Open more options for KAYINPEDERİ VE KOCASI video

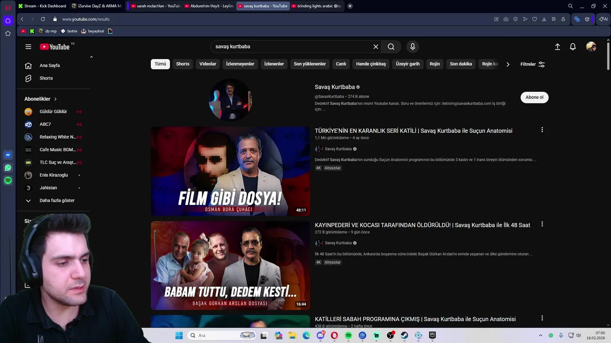click(542, 224)
